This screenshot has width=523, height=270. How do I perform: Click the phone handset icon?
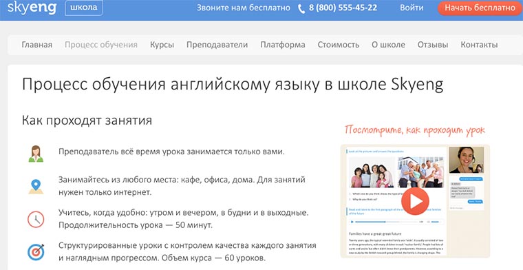(301, 9)
